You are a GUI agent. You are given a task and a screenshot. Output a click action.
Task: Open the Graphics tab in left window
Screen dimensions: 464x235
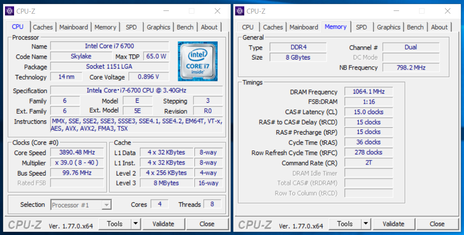(x=158, y=27)
